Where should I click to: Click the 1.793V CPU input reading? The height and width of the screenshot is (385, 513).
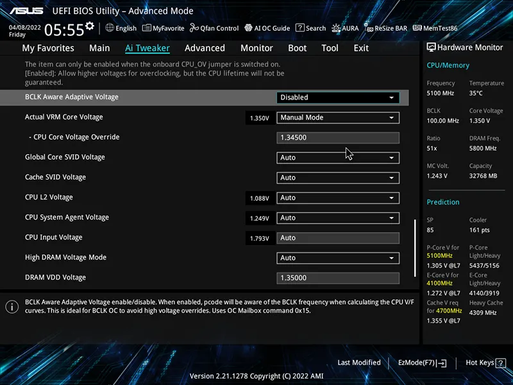click(x=260, y=239)
